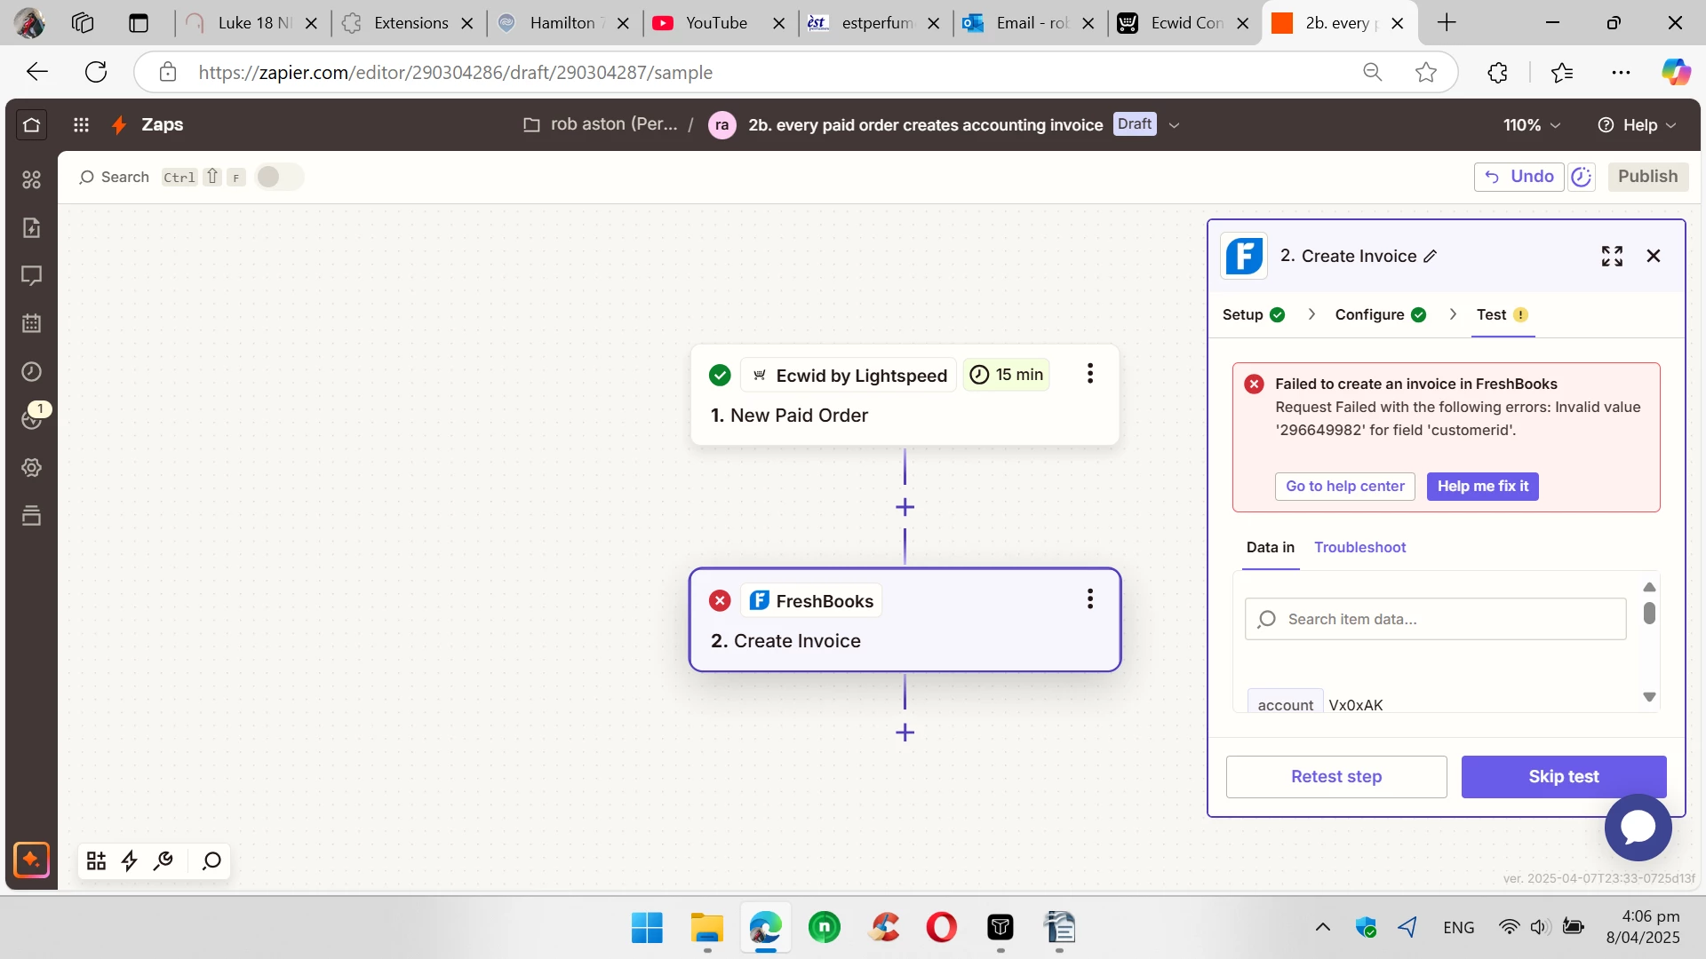This screenshot has height=959, width=1706.
Task: Toggle the switch next to Search
Action: pyautogui.click(x=279, y=177)
